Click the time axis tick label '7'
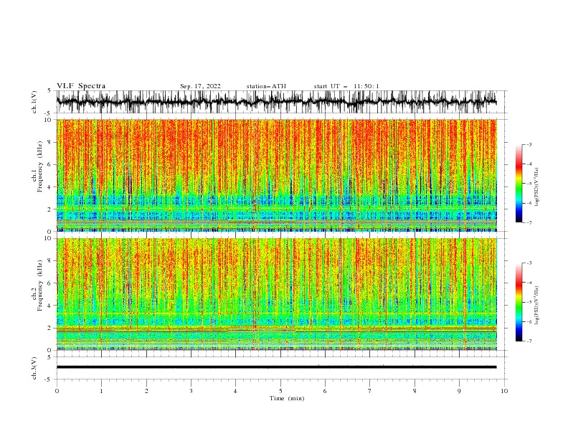Image resolution: width=568 pixels, height=439 pixels. click(x=369, y=391)
